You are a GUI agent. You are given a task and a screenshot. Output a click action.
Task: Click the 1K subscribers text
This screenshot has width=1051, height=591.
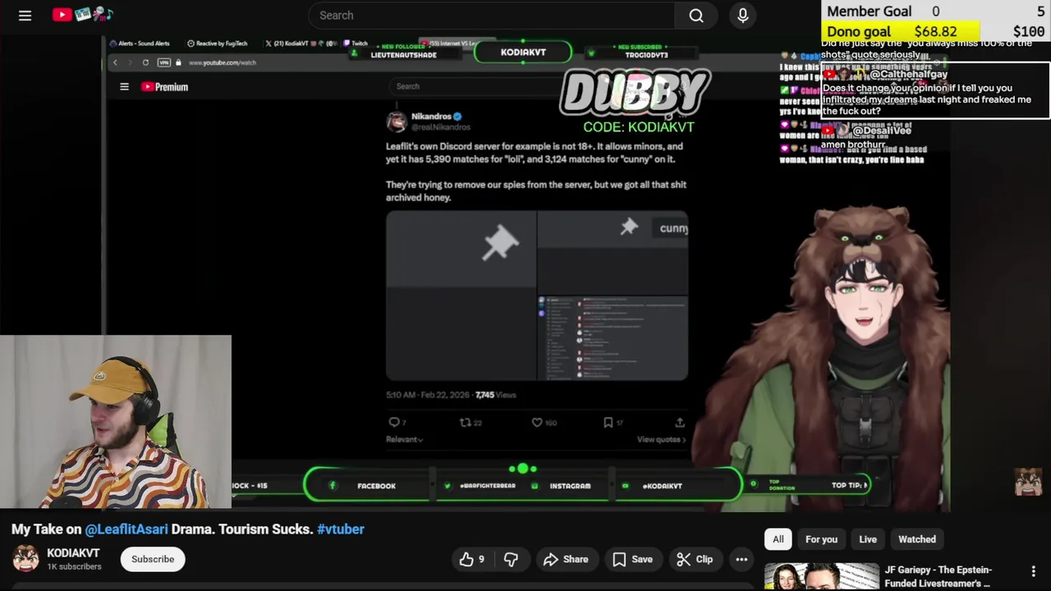point(74,567)
